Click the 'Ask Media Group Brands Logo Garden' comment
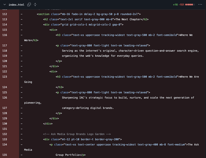This screenshot has width=206, height=158. (x=77, y=134)
